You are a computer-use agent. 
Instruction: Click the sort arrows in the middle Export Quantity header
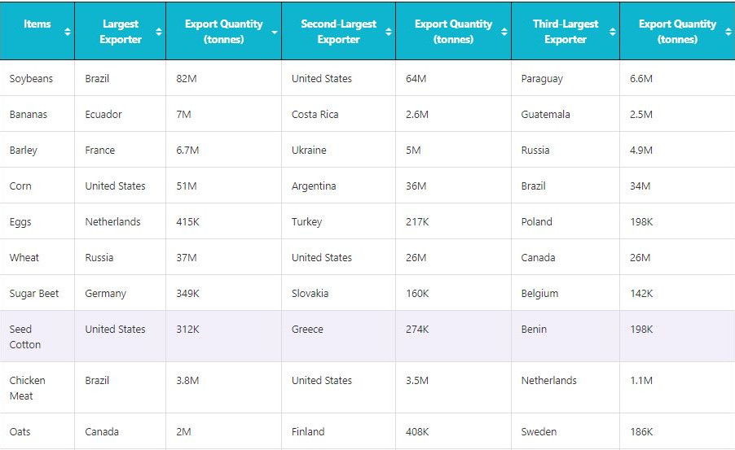pyautogui.click(x=504, y=32)
